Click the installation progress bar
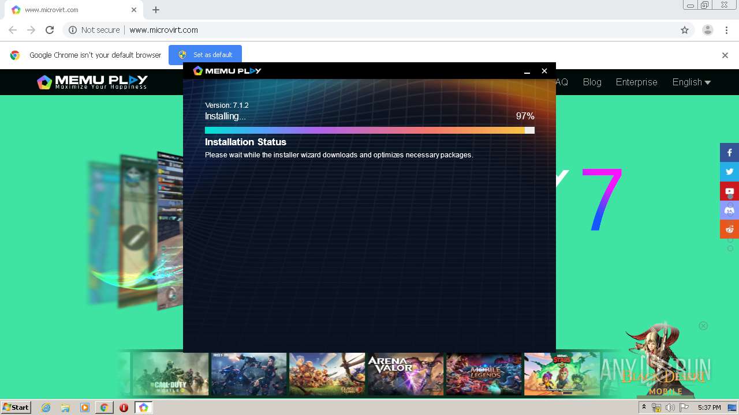This screenshot has width=739, height=415. [369, 130]
